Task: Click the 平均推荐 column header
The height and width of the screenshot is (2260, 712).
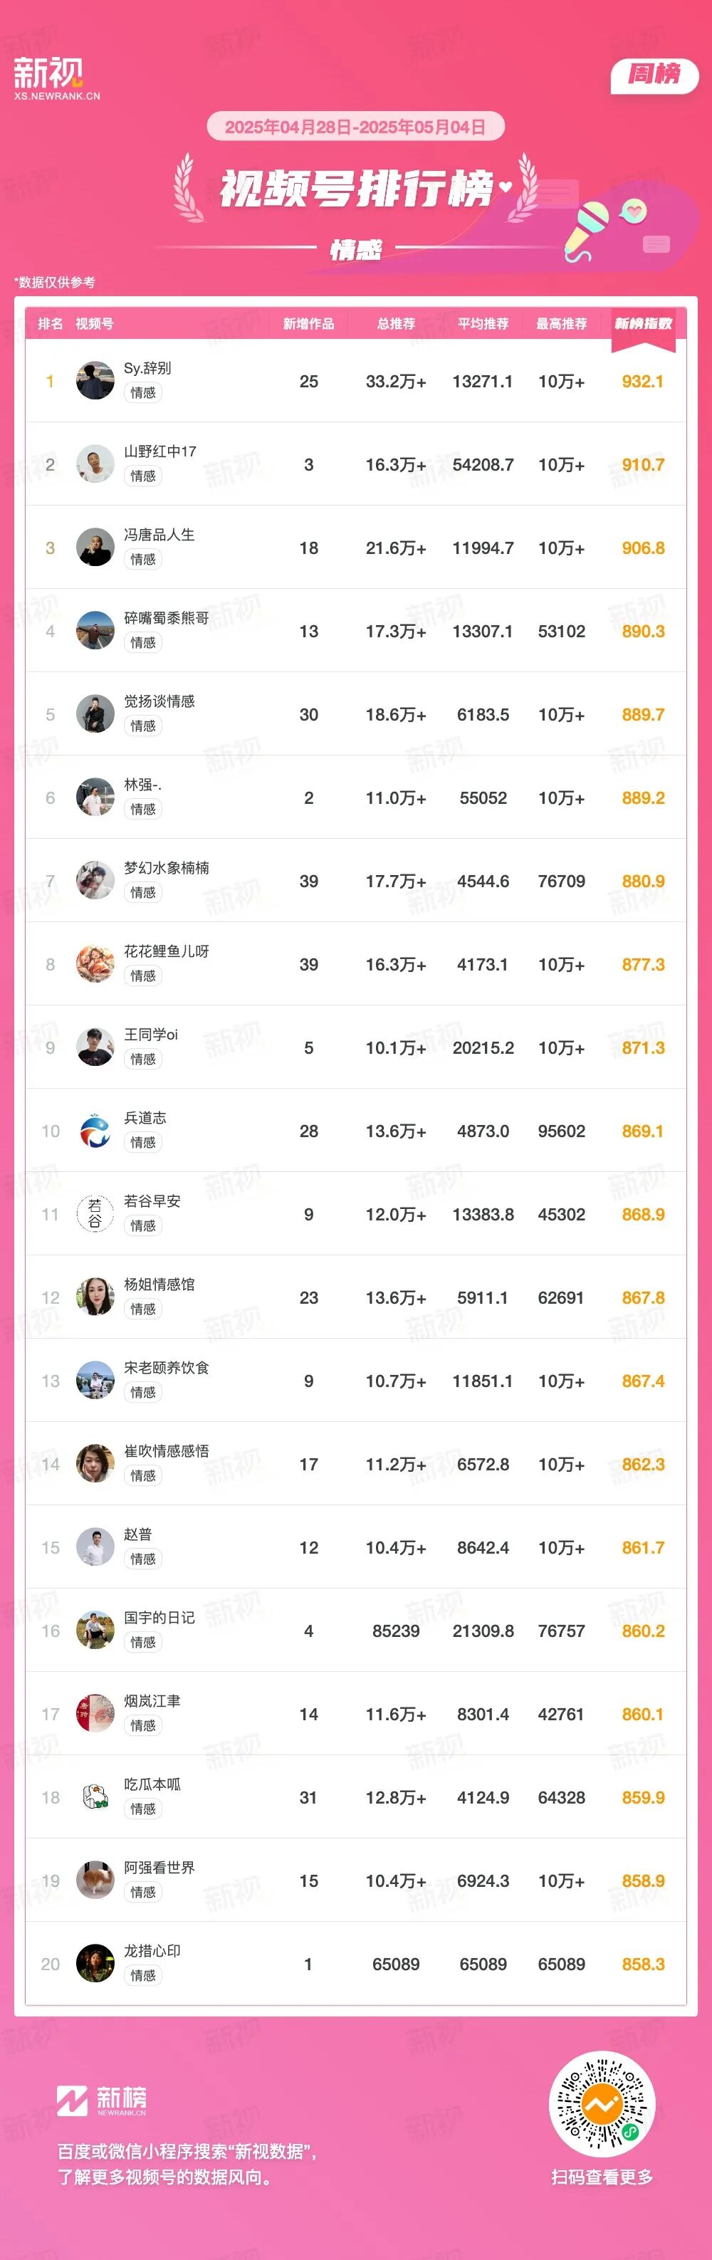Action: (x=482, y=324)
